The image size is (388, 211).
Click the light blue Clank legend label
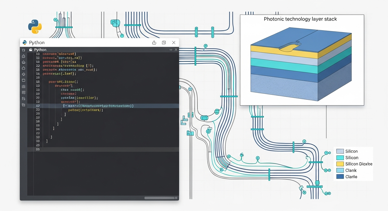click(351, 170)
